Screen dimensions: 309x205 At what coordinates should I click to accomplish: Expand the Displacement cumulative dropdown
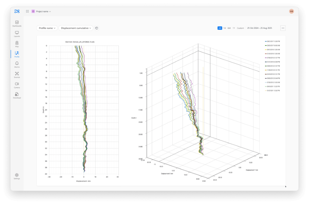click(76, 28)
